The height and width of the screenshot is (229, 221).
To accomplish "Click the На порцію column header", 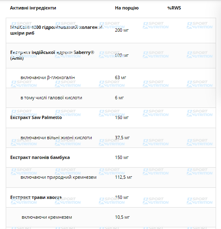I will (127, 8).
